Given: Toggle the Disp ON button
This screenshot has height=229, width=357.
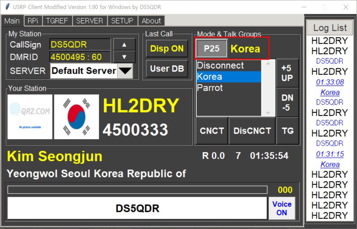Looking at the screenshot, I should (x=167, y=48).
